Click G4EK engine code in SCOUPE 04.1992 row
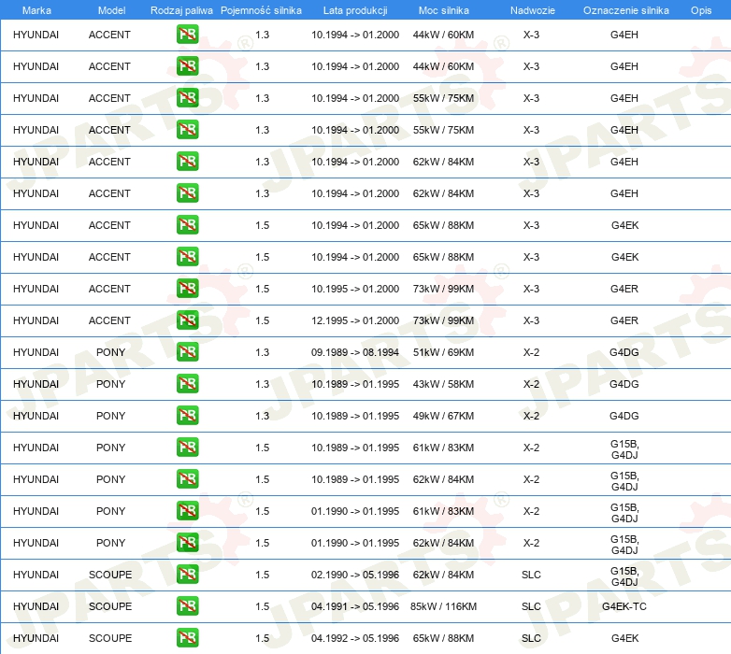 pos(624,638)
